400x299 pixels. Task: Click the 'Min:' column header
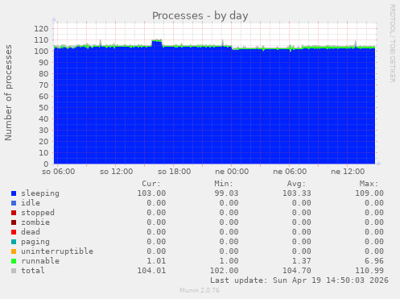click(224, 184)
